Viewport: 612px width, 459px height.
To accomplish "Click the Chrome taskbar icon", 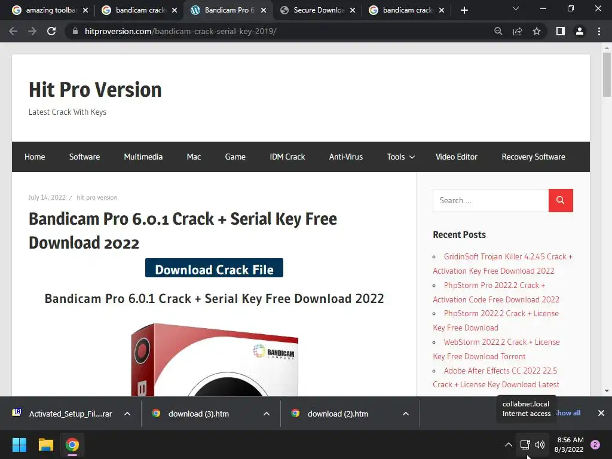I will [x=72, y=445].
